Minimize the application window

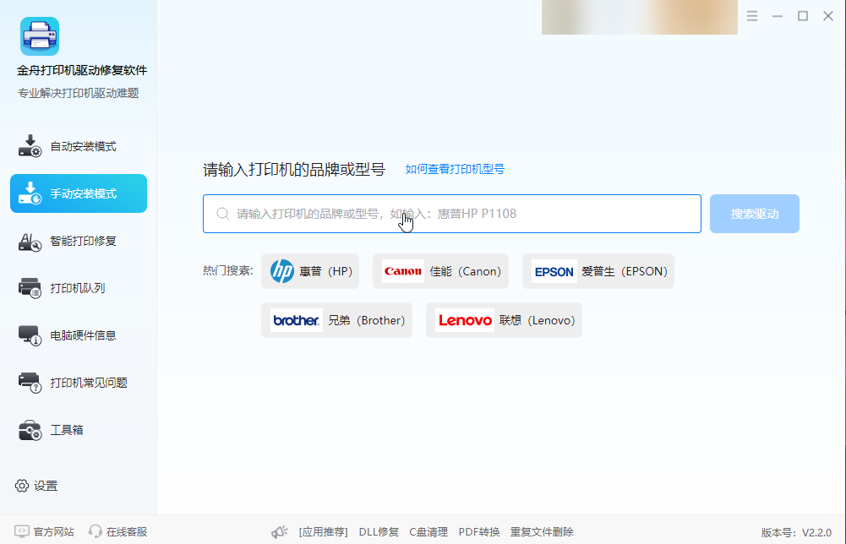pos(778,16)
